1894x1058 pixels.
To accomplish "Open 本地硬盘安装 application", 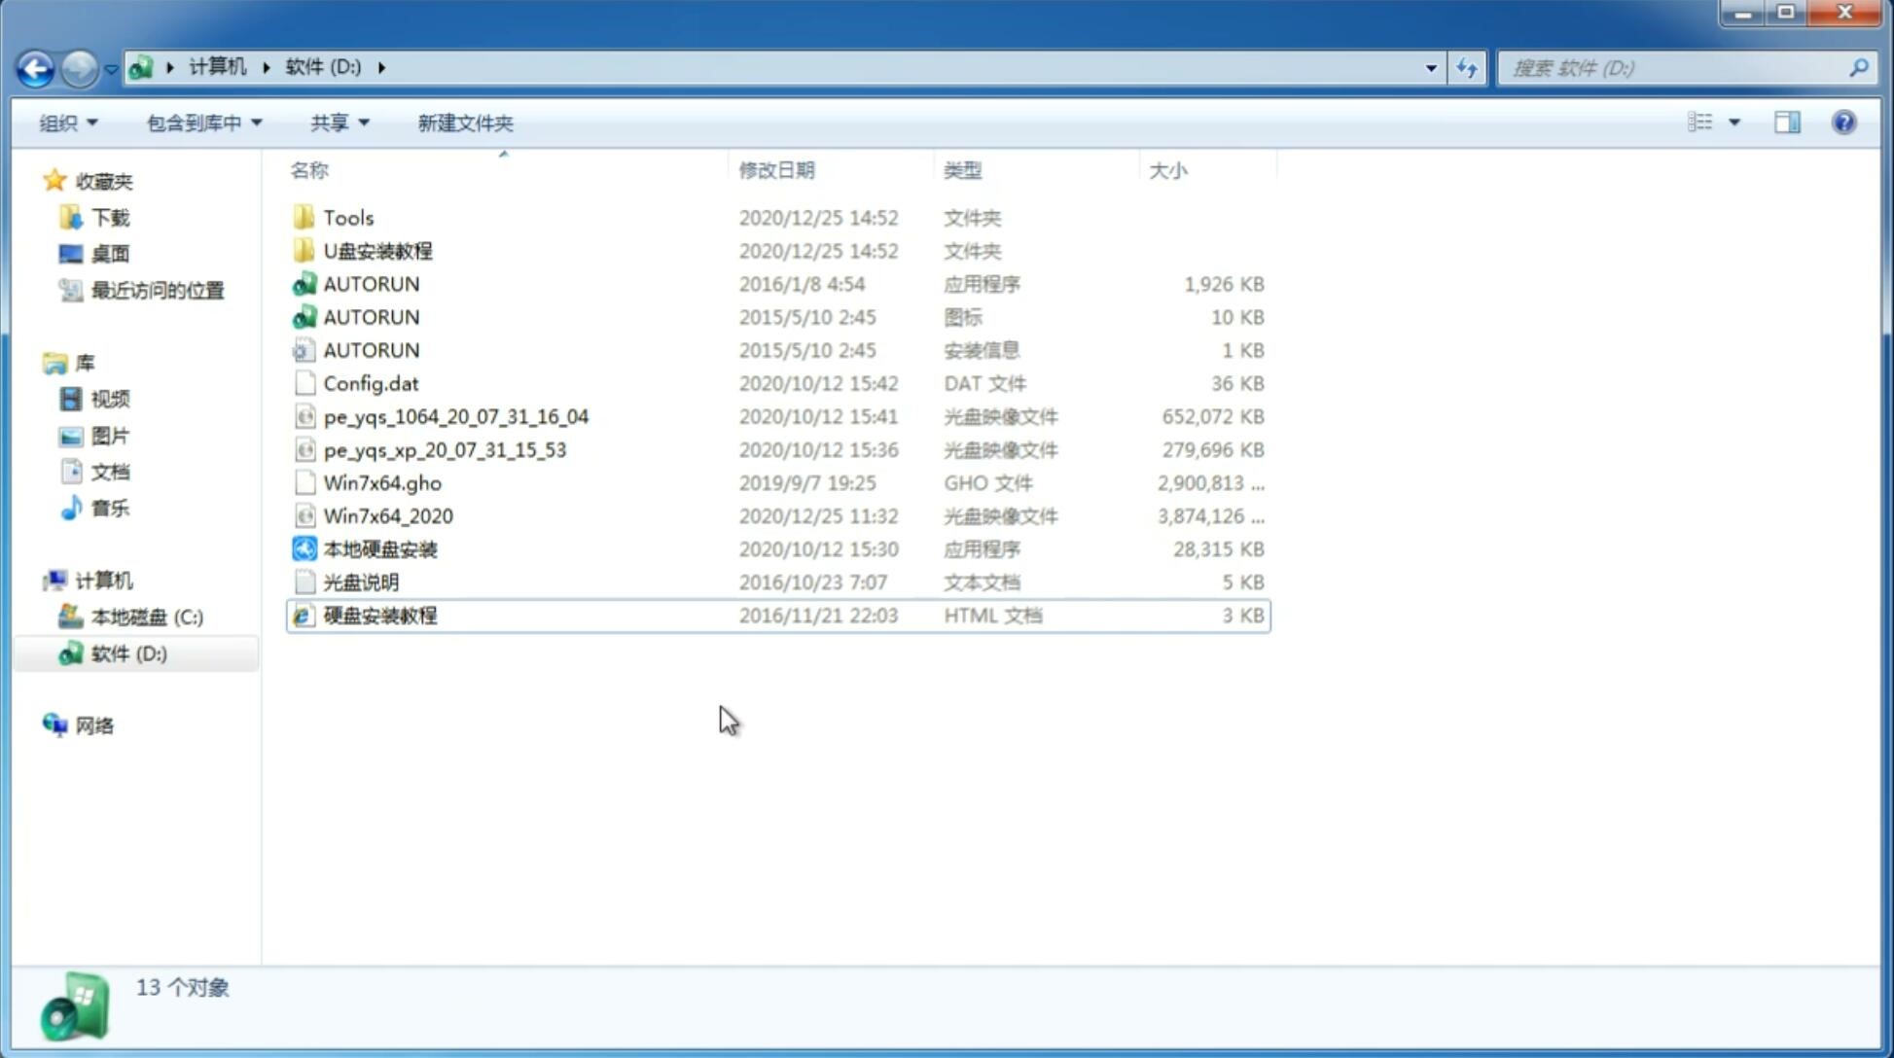I will pyautogui.click(x=379, y=548).
